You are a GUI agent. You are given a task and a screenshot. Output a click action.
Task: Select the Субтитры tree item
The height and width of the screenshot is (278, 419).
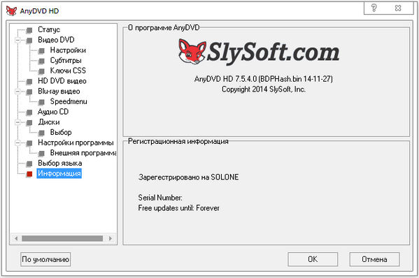[x=66, y=61]
